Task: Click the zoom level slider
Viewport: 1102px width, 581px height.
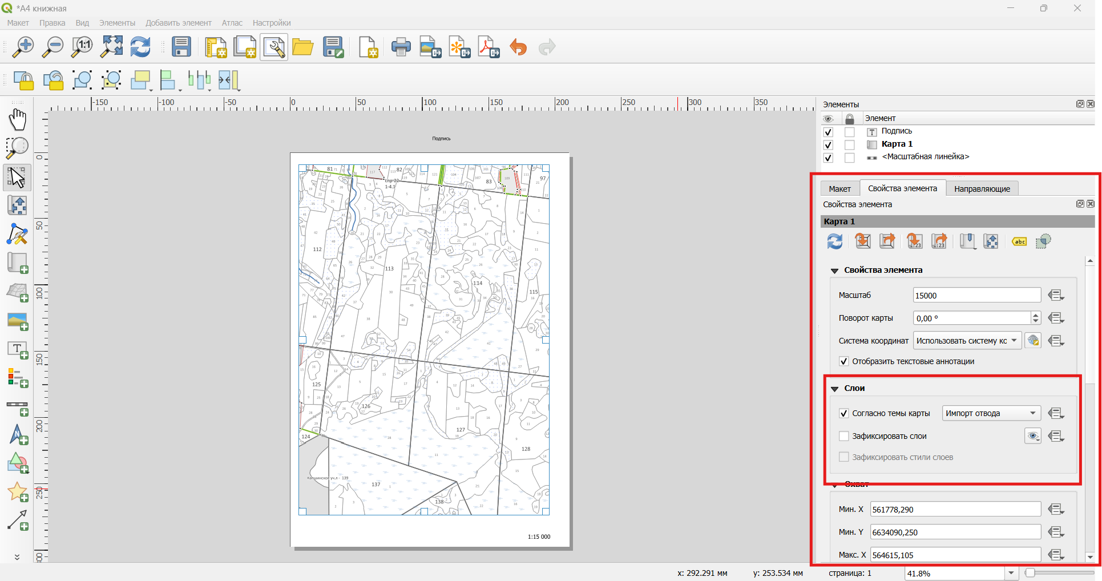Action: click(x=1059, y=573)
